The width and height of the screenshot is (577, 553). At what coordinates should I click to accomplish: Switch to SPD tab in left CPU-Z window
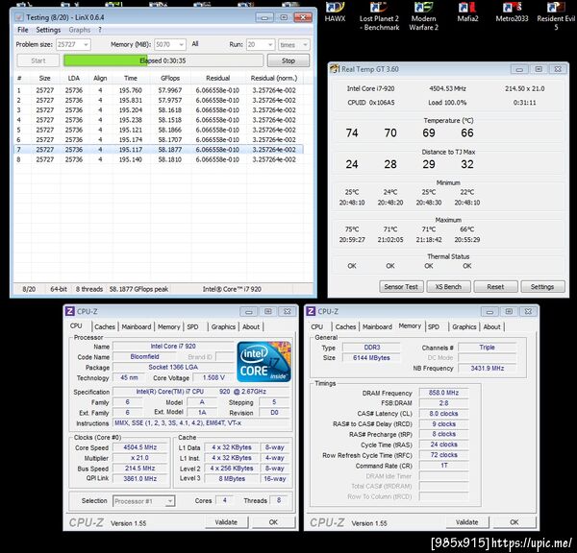[x=192, y=326]
